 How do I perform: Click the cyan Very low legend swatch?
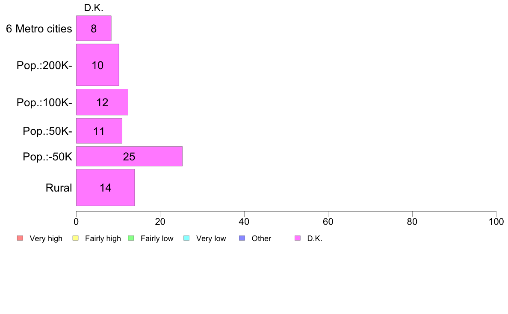click(186, 238)
